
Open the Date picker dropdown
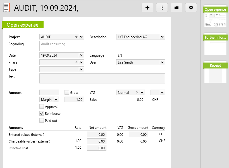(81, 55)
